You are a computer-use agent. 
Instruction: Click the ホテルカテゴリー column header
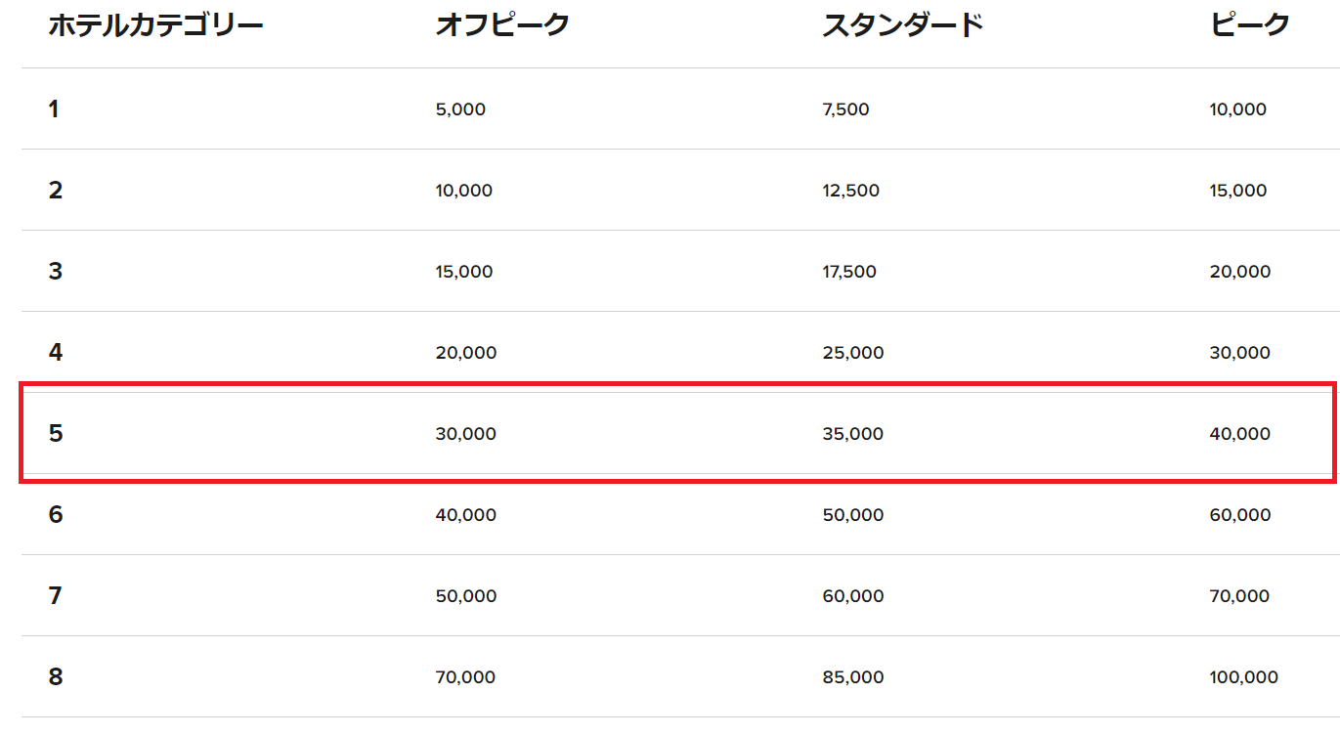[x=155, y=26]
